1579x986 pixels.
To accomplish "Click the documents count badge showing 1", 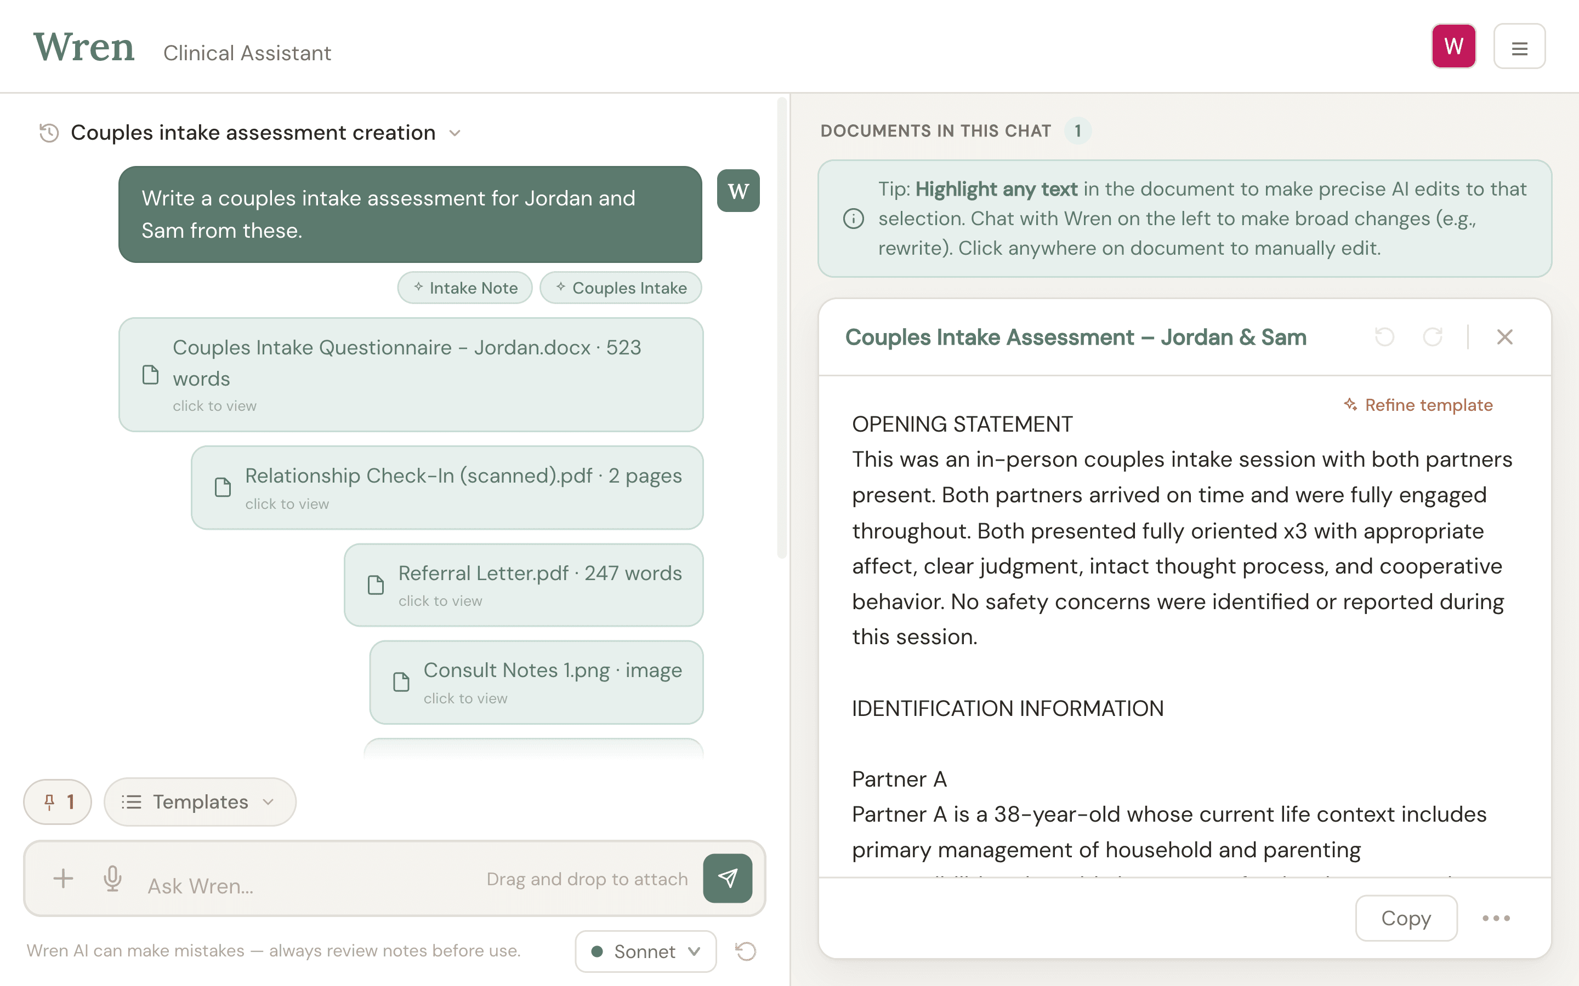I will (1078, 131).
